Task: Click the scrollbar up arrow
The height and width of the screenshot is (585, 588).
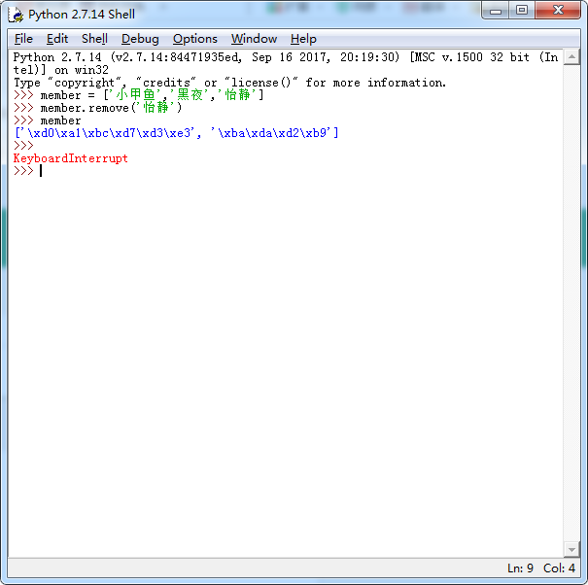Action: [572, 57]
